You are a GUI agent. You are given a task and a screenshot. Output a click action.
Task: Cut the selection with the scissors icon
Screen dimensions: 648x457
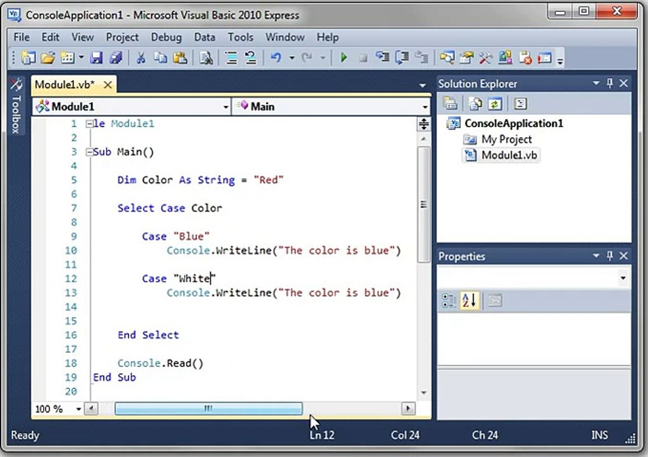(x=140, y=58)
